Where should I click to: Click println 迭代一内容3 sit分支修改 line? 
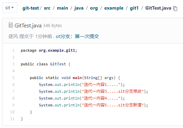93,91
